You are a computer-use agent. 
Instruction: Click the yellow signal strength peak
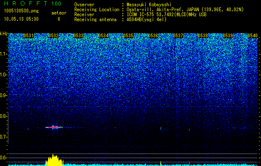point(54,160)
